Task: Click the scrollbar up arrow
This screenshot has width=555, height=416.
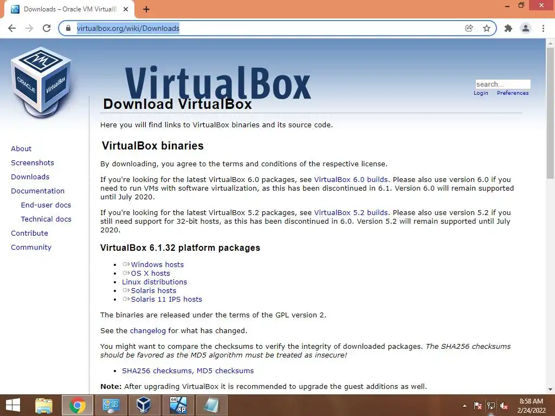Action: coord(550,43)
